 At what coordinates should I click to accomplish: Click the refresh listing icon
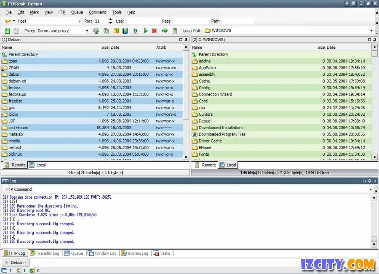(135, 31)
